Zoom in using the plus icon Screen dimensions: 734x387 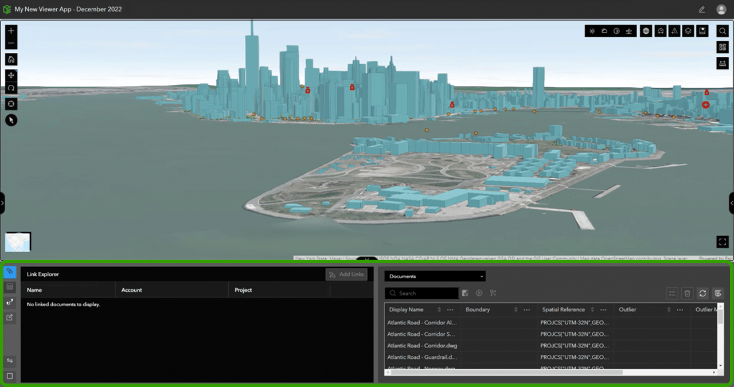tap(11, 30)
